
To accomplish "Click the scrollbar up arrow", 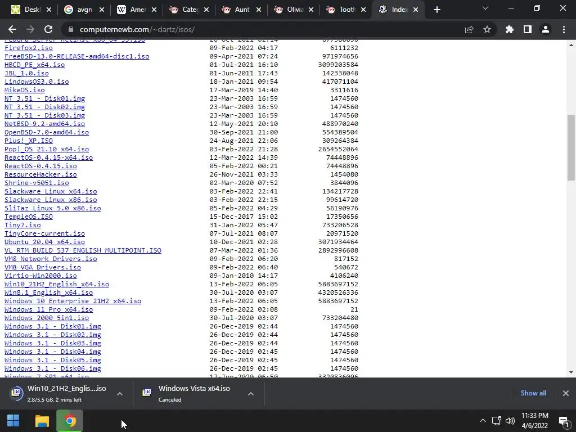I will 571,45.
